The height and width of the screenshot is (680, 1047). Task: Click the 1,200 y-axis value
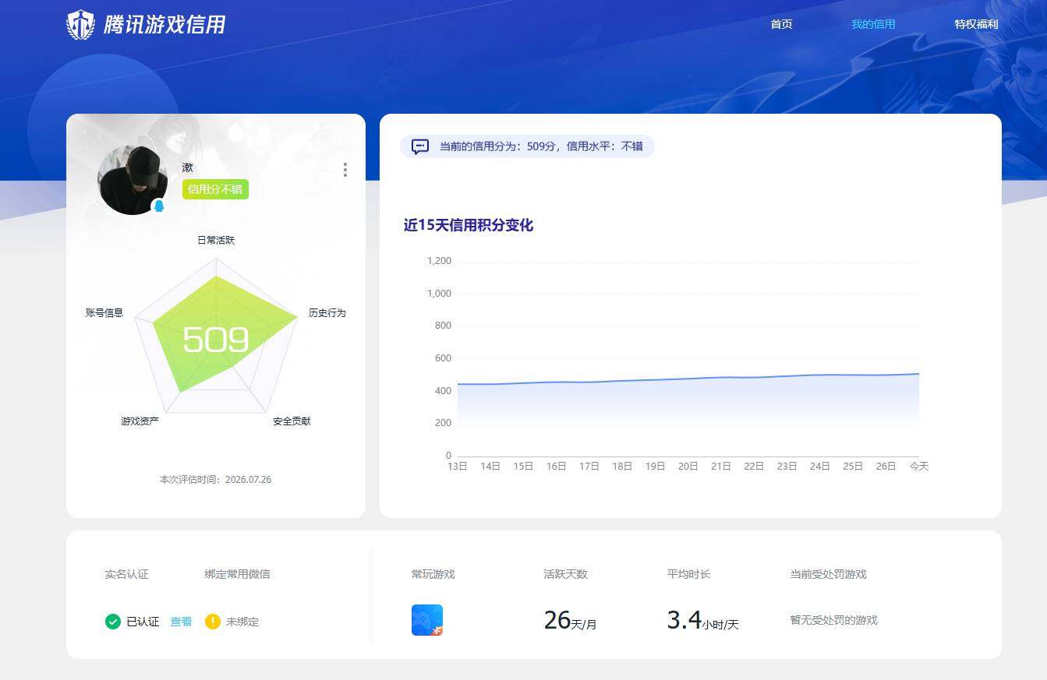(x=440, y=261)
